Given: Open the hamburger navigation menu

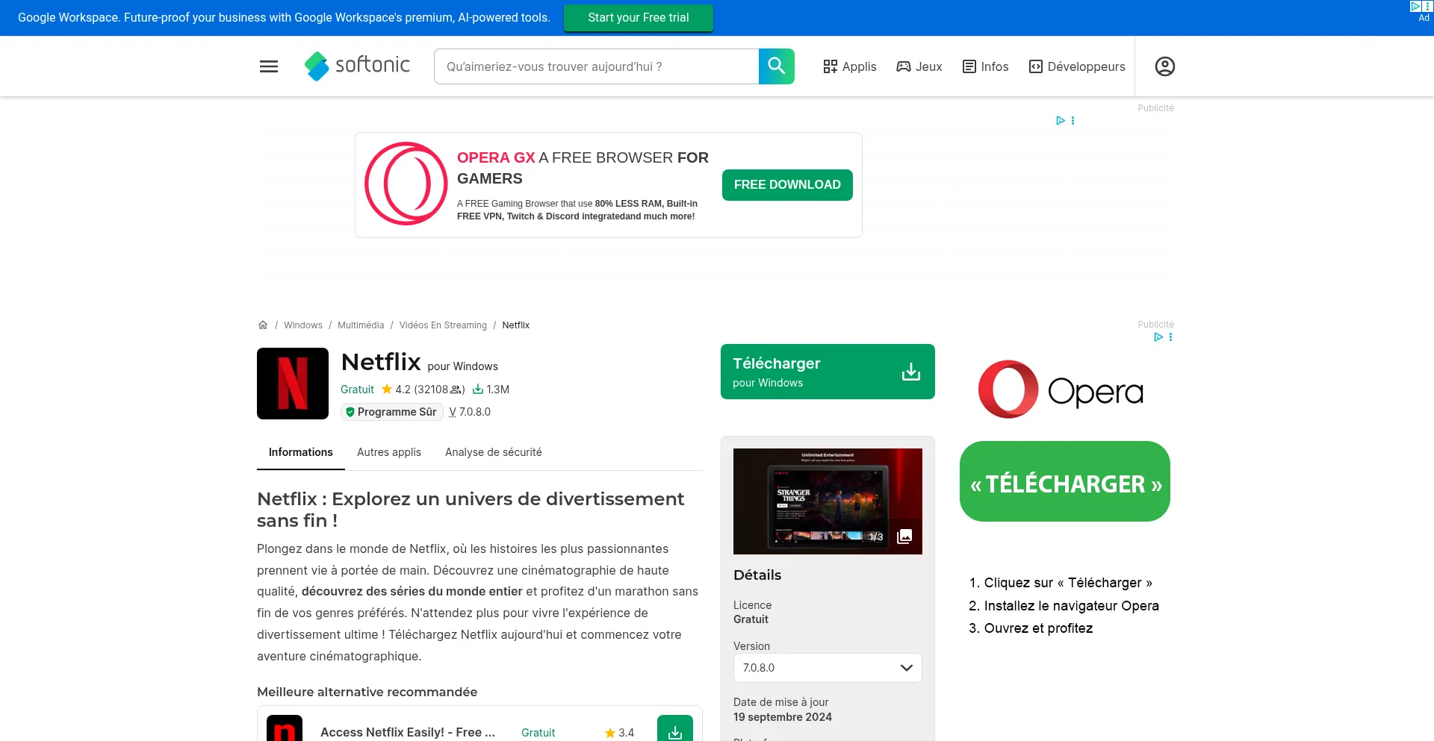Looking at the screenshot, I should [269, 66].
